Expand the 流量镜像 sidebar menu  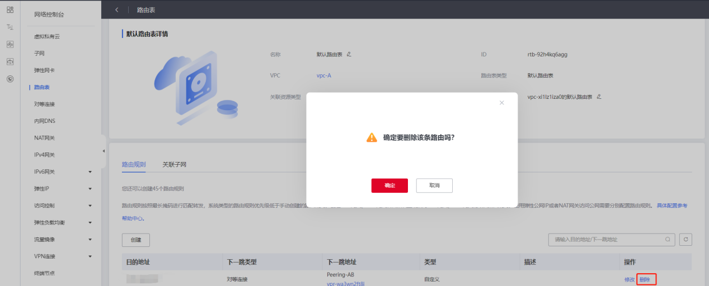coord(90,240)
